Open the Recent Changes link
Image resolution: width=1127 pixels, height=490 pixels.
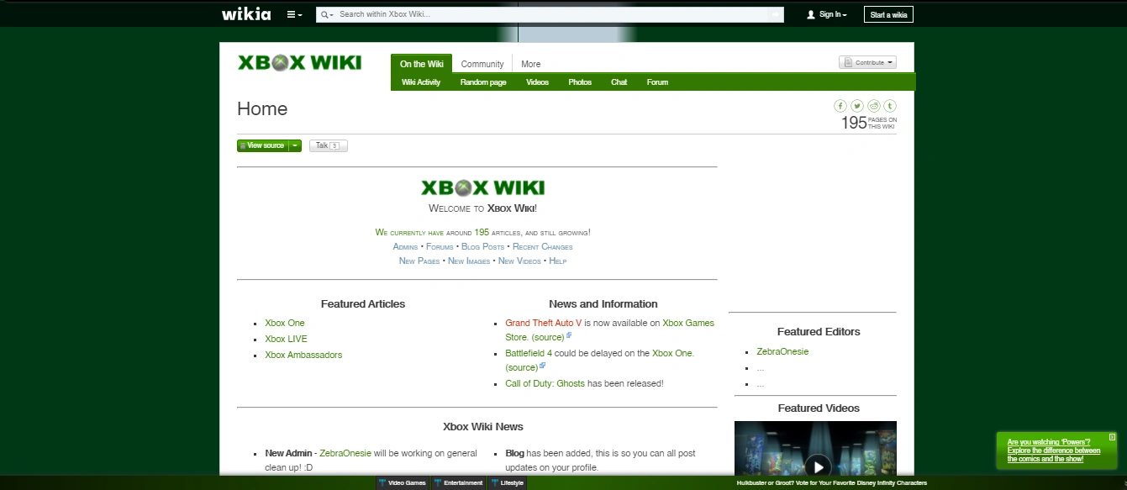(x=543, y=247)
